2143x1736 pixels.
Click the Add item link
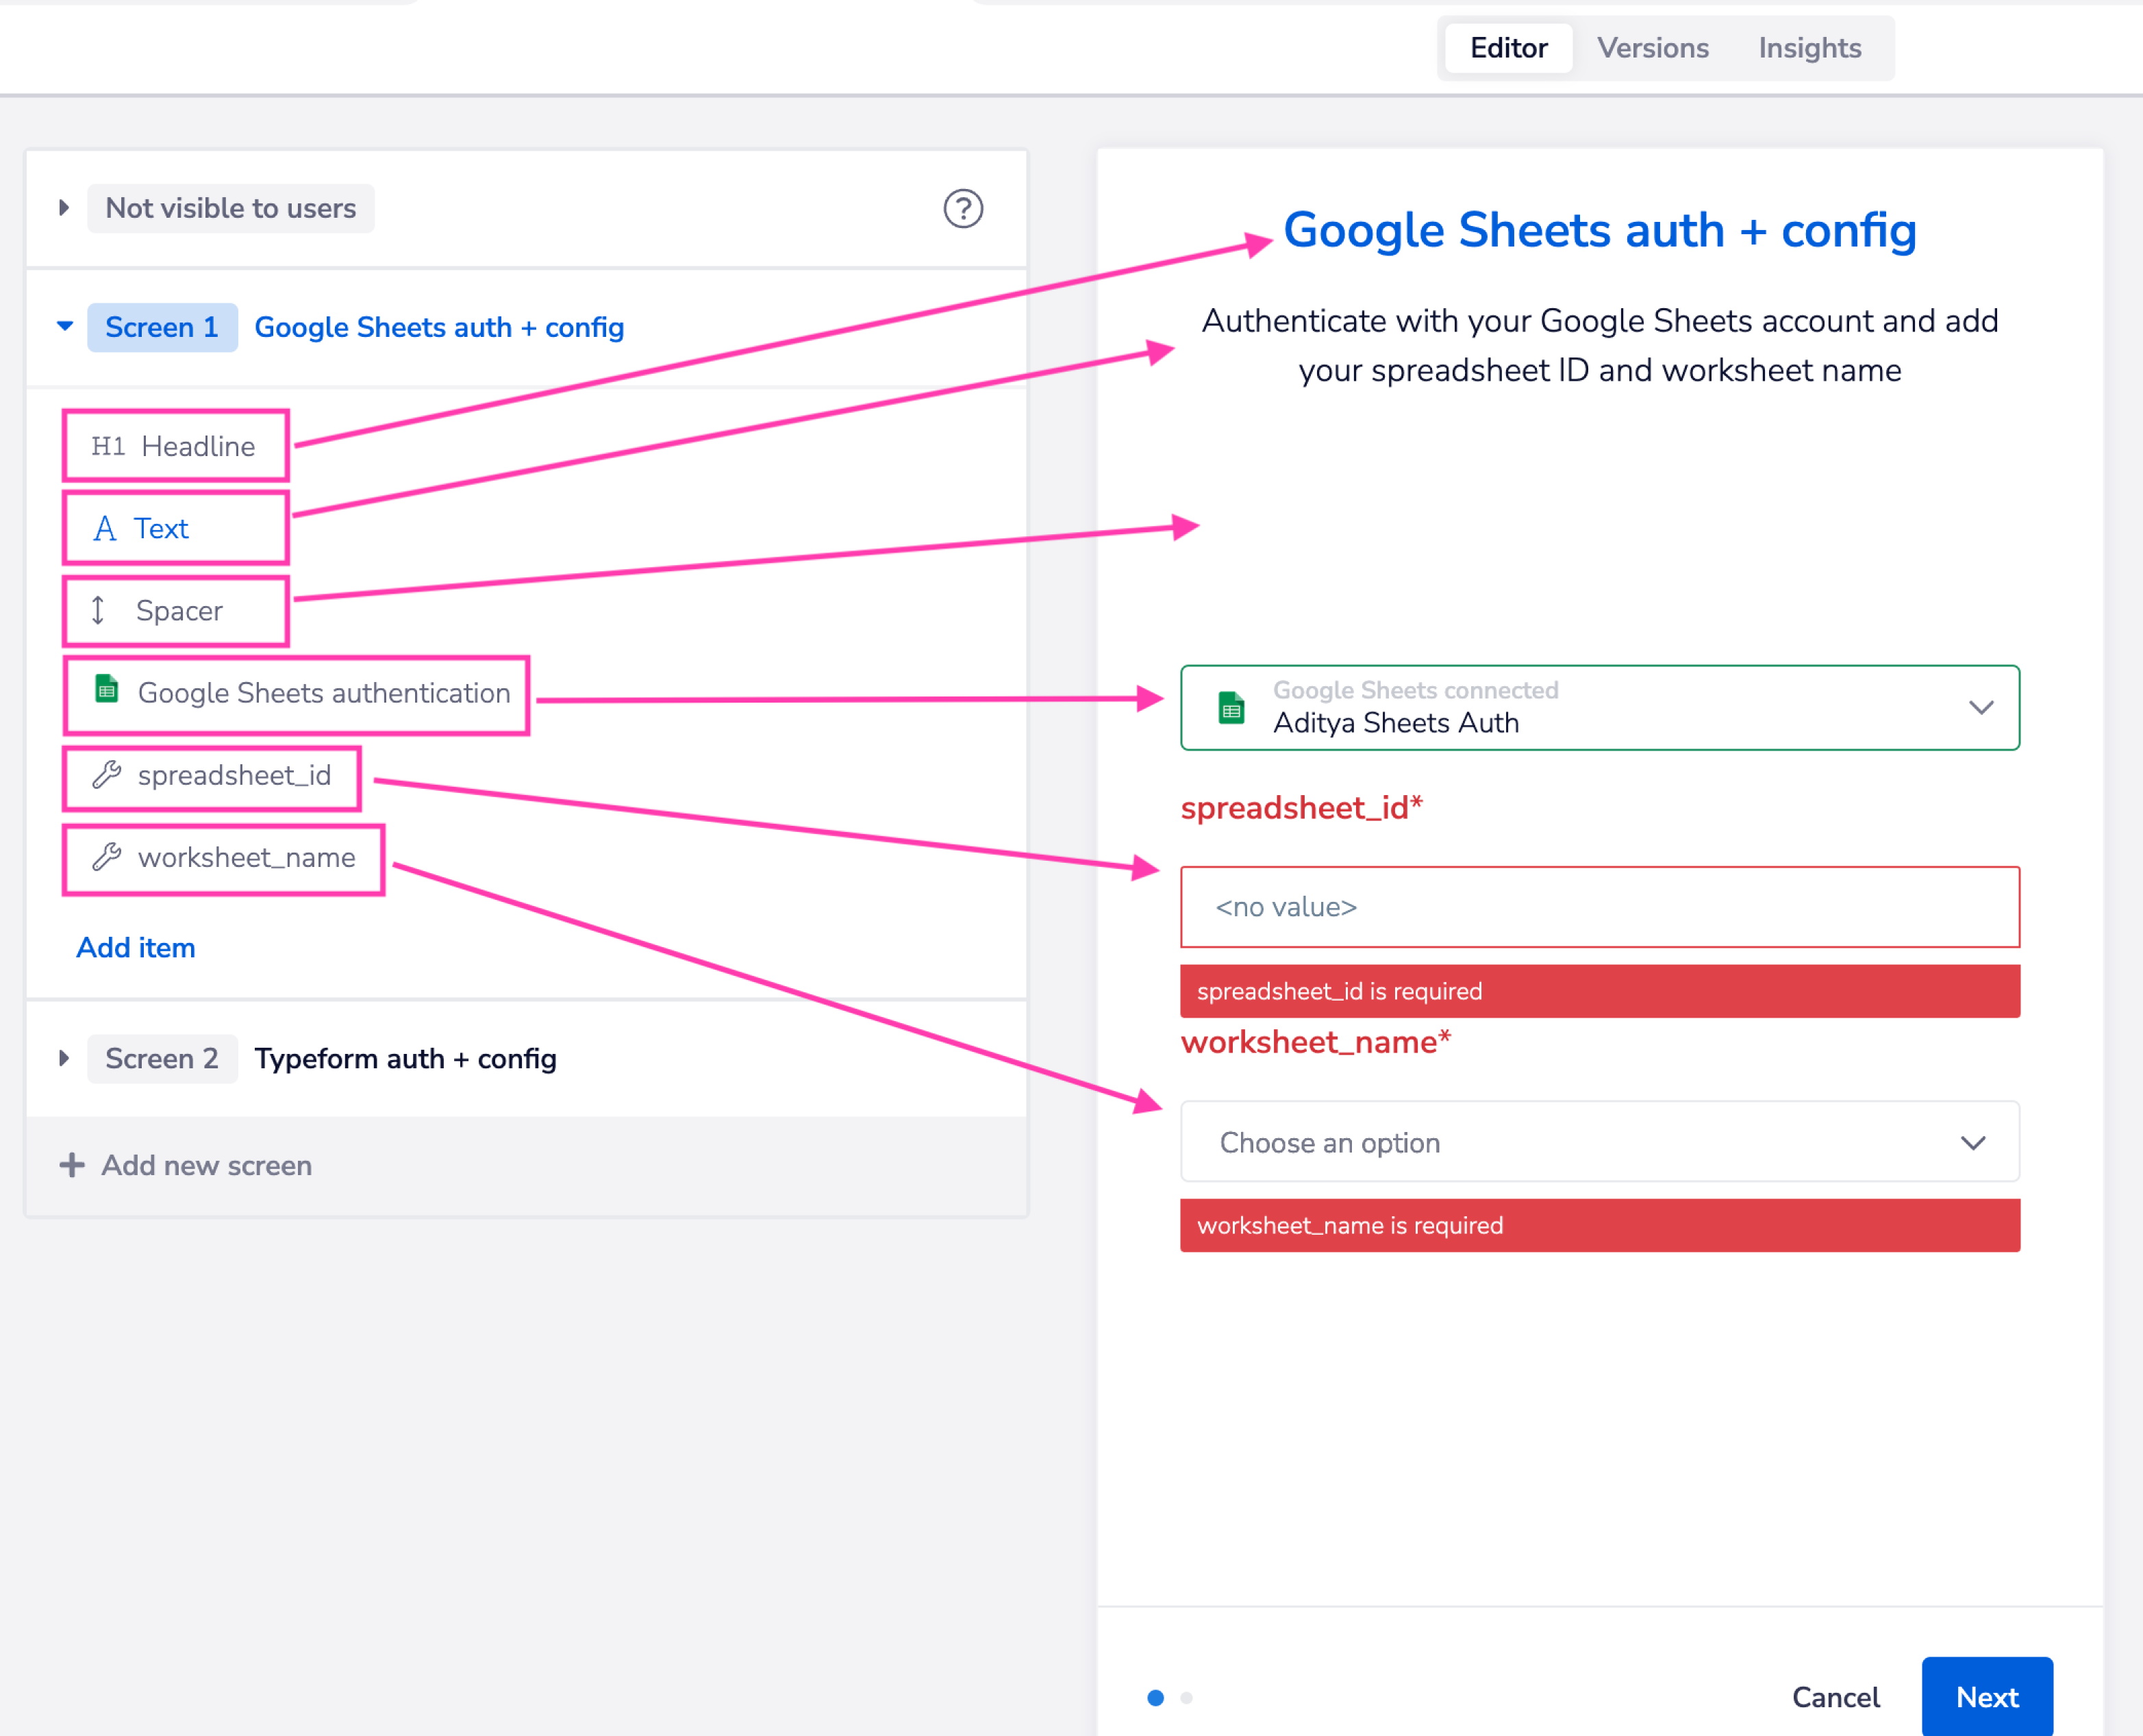point(136,947)
